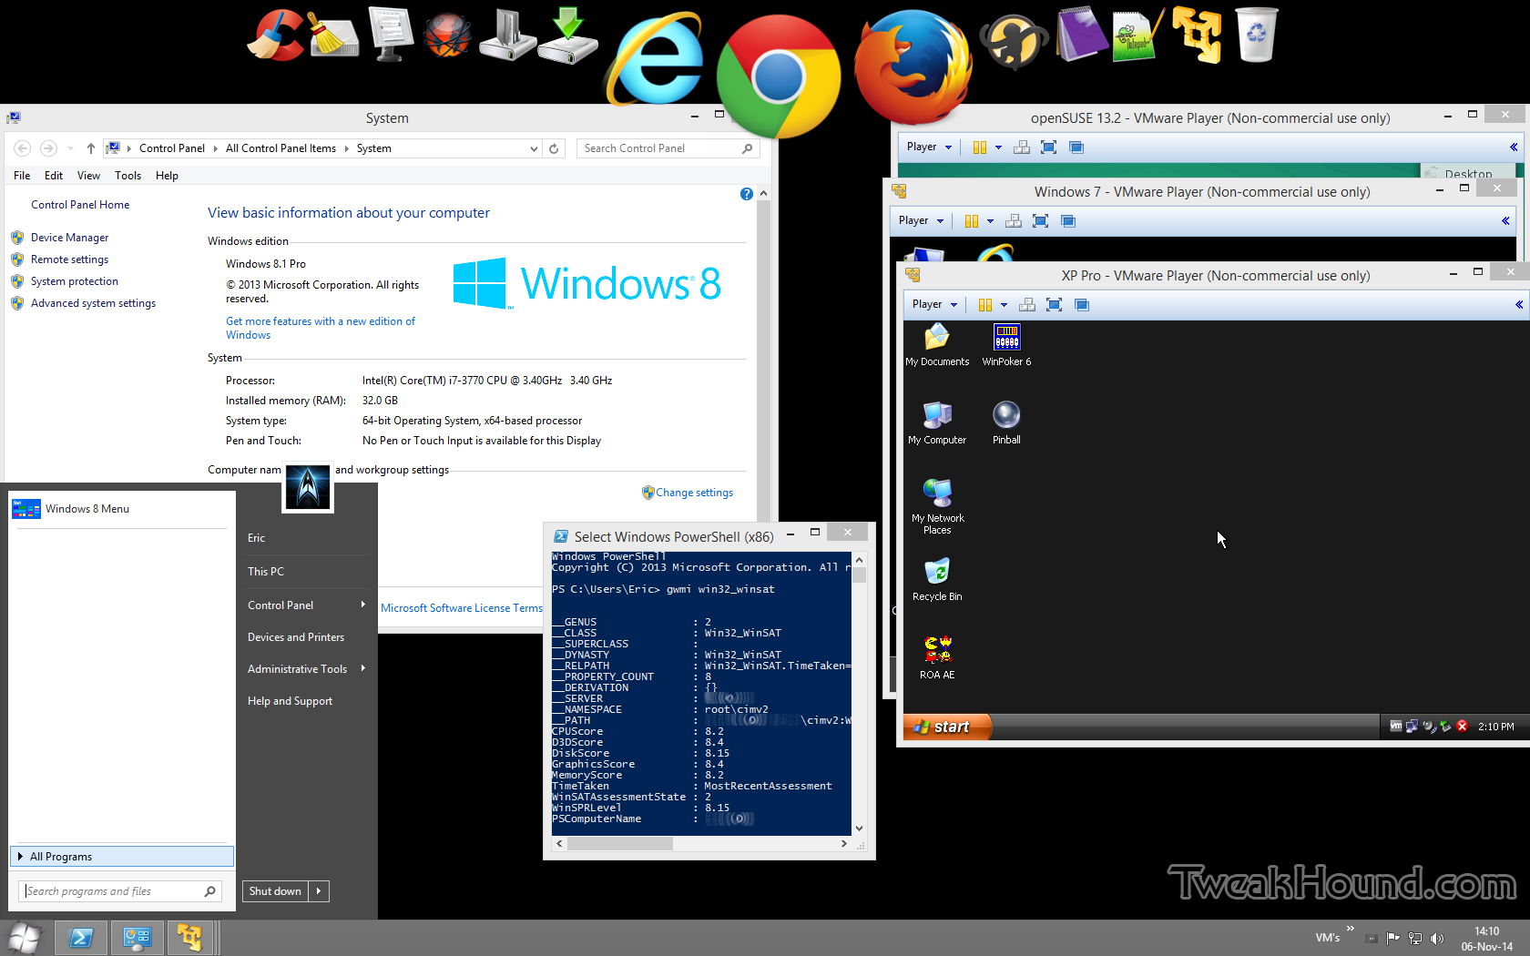Enter full screen in XP Pro VM
1530x956 pixels.
[1055, 305]
